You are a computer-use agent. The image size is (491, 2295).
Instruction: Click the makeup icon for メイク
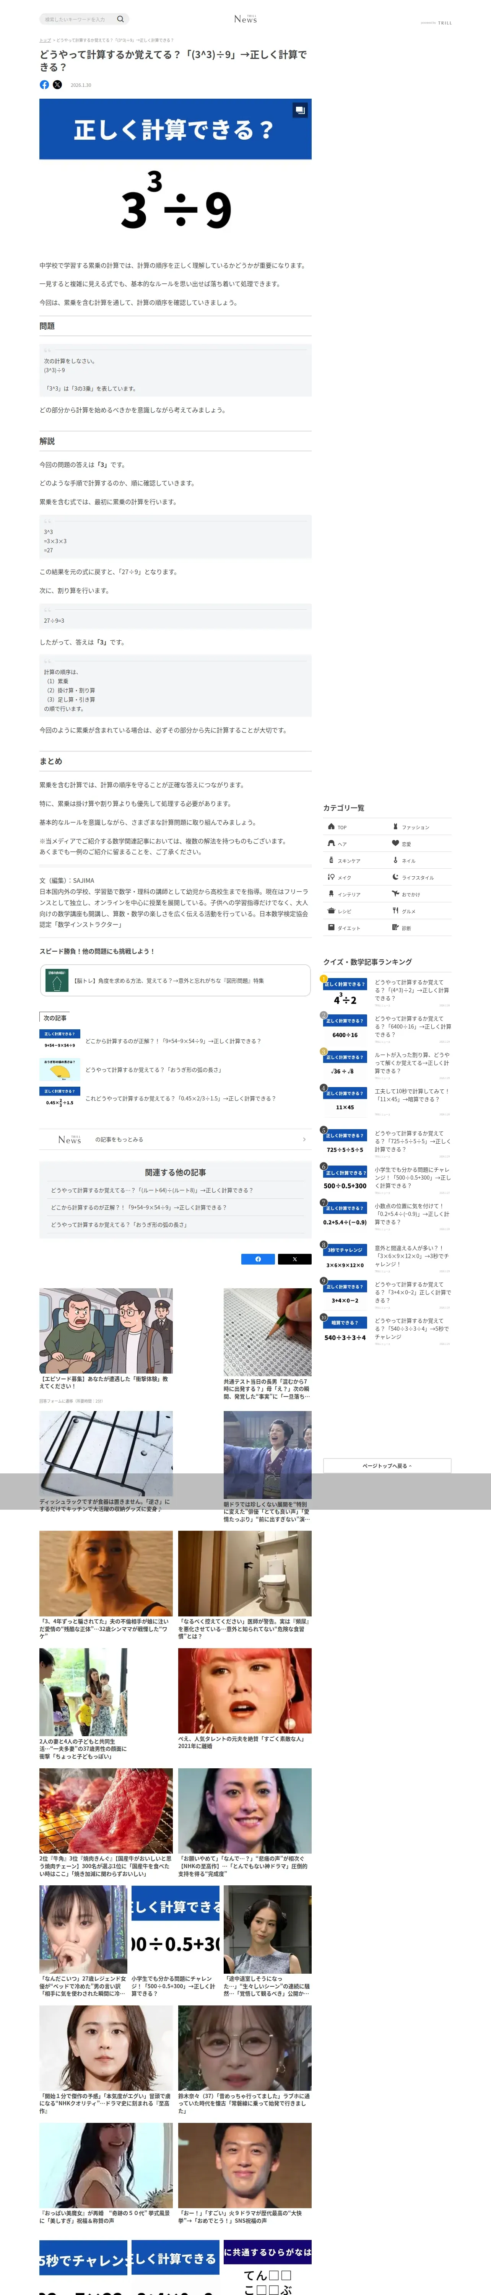click(x=332, y=877)
